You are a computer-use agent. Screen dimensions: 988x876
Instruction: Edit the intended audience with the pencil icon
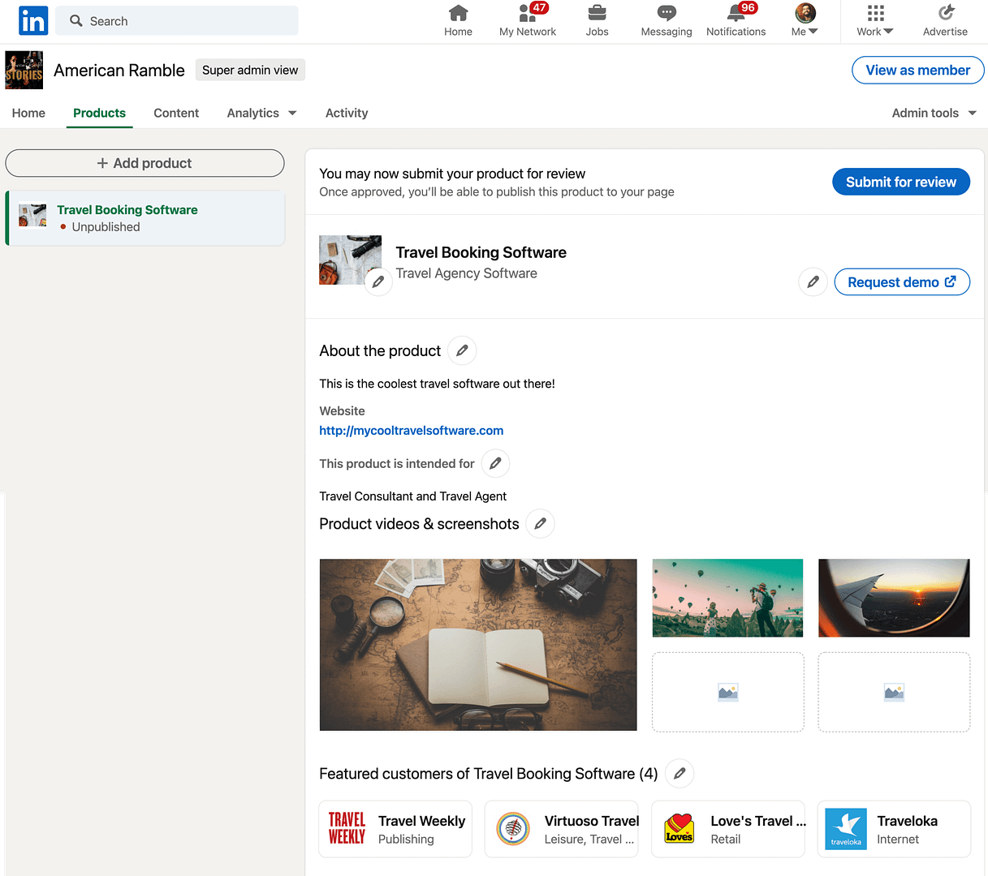pyautogui.click(x=495, y=463)
